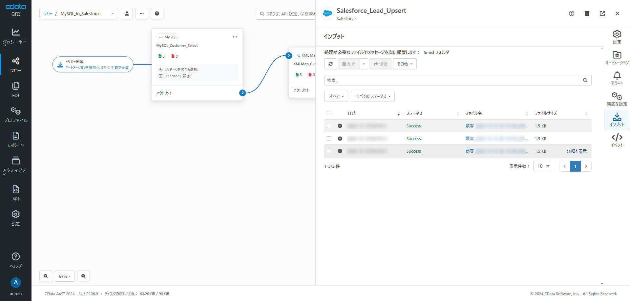Viewport: 630px width, 301px height.
Task: Open the 表示件数 page size dropdown
Action: [542, 166]
